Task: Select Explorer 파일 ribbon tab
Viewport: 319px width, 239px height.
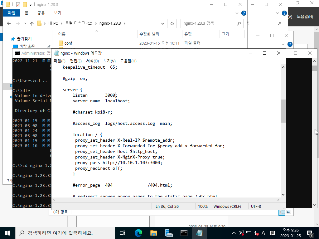Action: (x=12, y=13)
